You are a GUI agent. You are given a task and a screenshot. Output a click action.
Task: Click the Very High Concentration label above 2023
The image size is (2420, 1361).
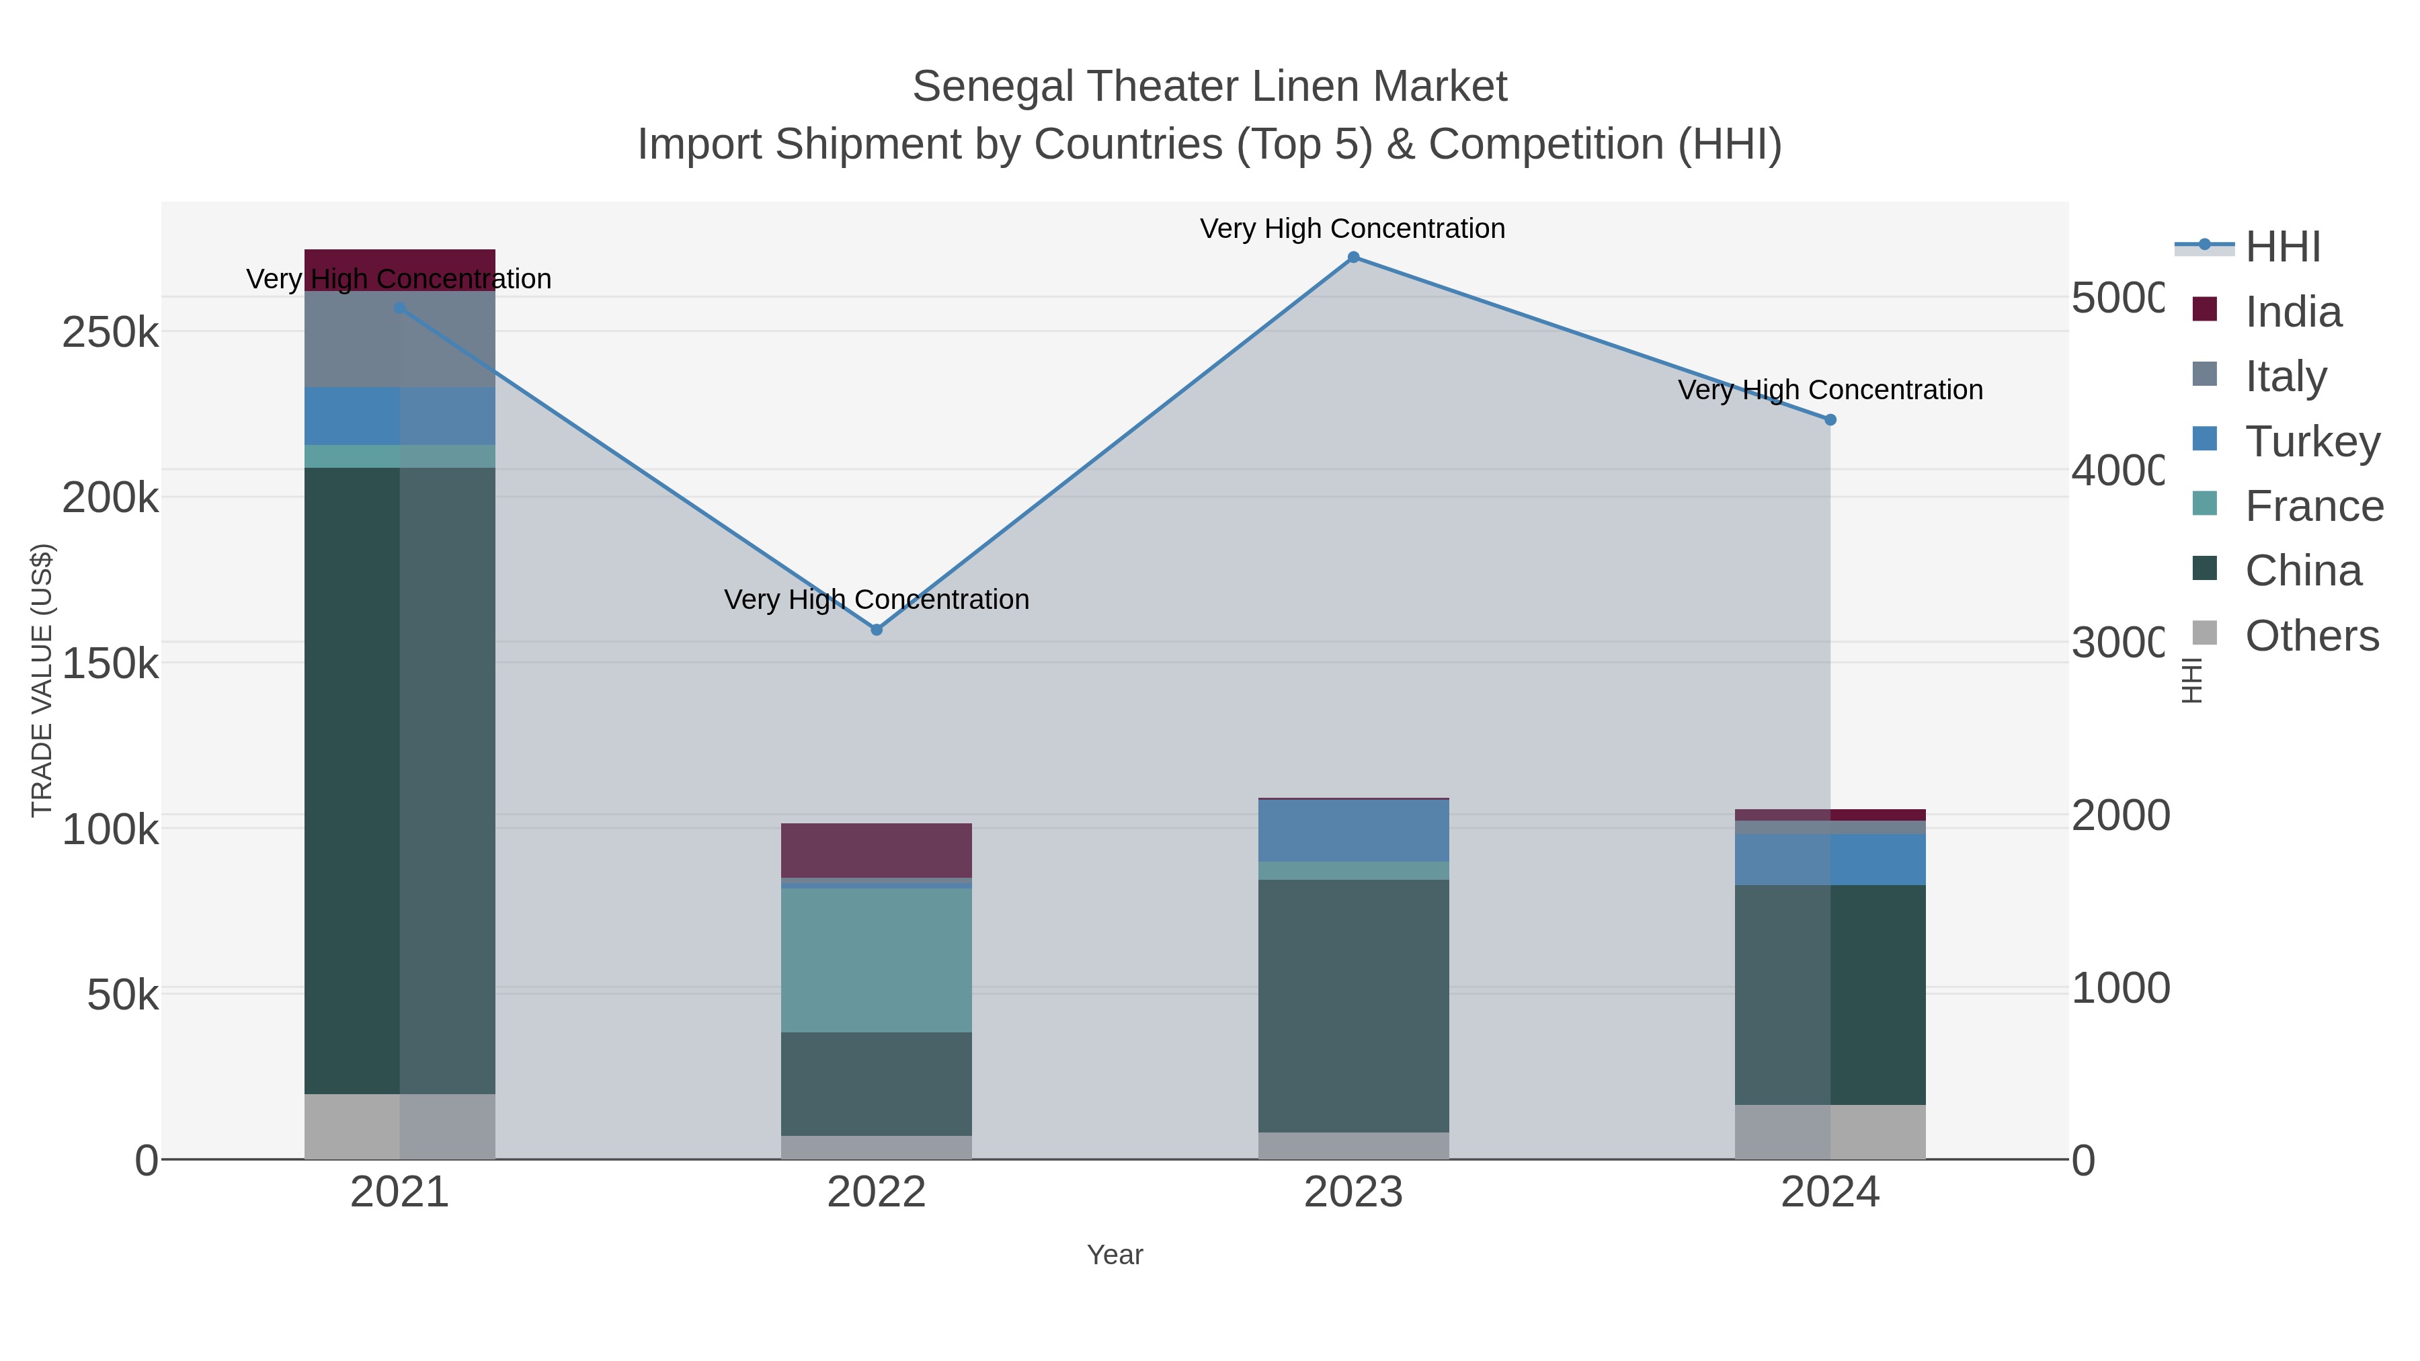[x=1353, y=229]
